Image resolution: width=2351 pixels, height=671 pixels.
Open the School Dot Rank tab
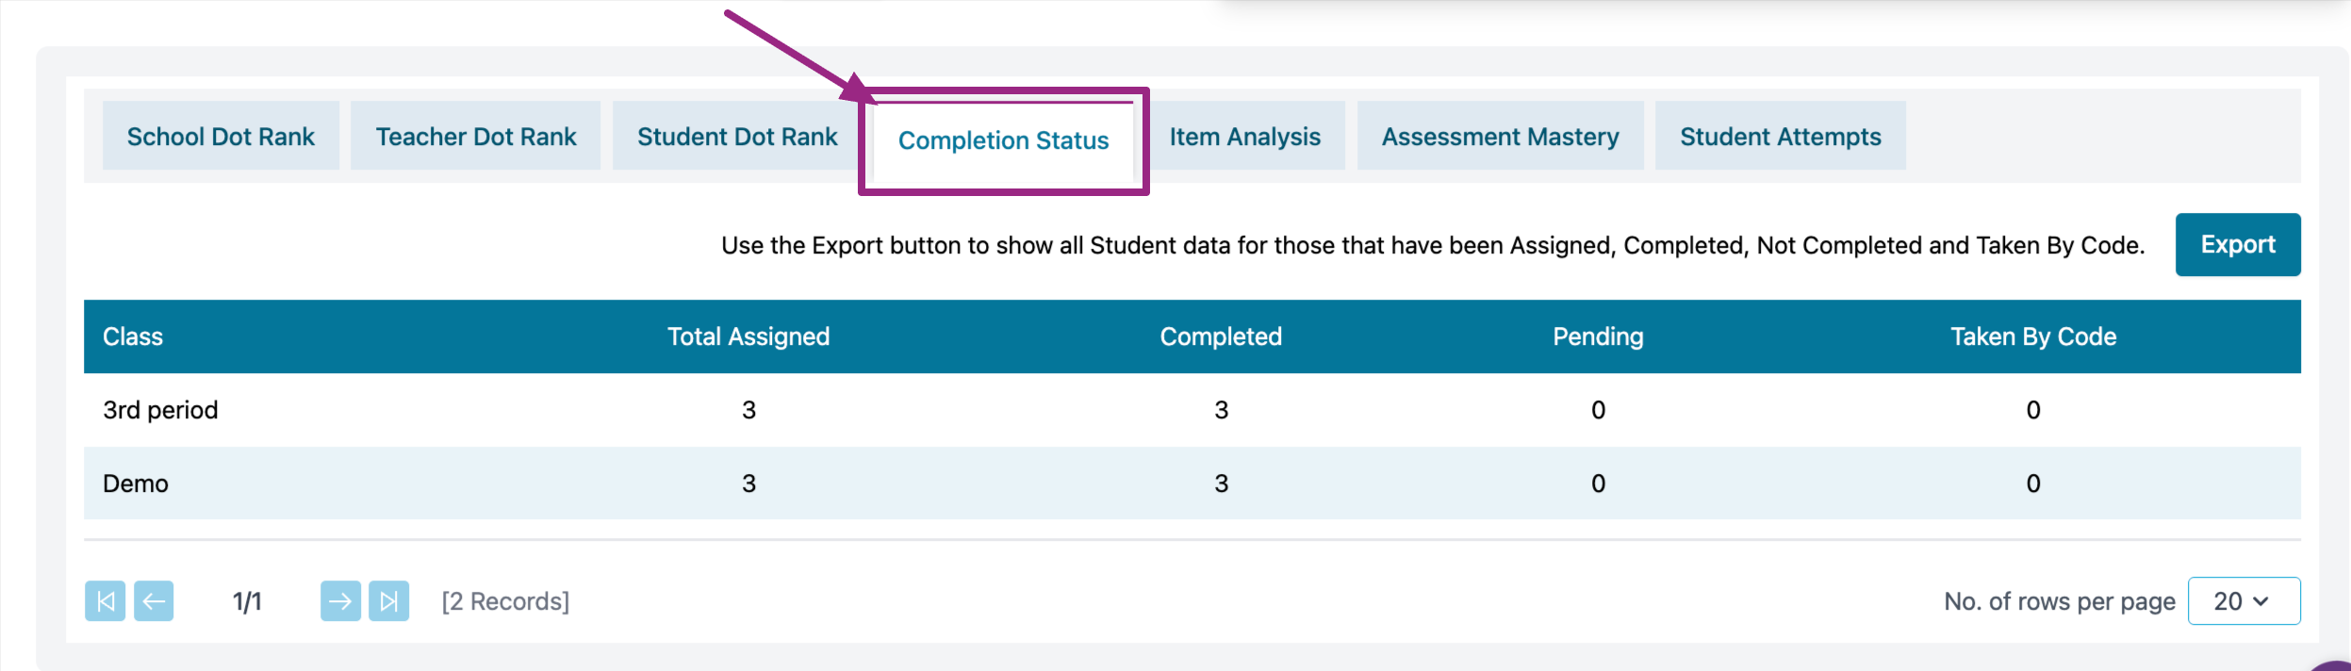[x=221, y=137]
